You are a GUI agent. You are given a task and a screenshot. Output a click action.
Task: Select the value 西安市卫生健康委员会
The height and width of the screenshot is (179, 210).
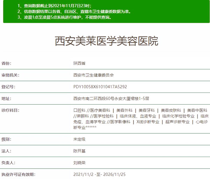click(93, 75)
